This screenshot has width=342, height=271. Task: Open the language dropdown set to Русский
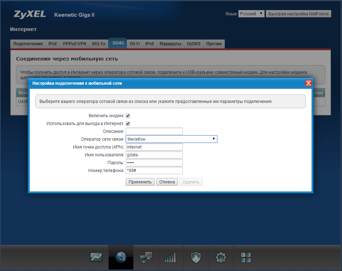(251, 14)
